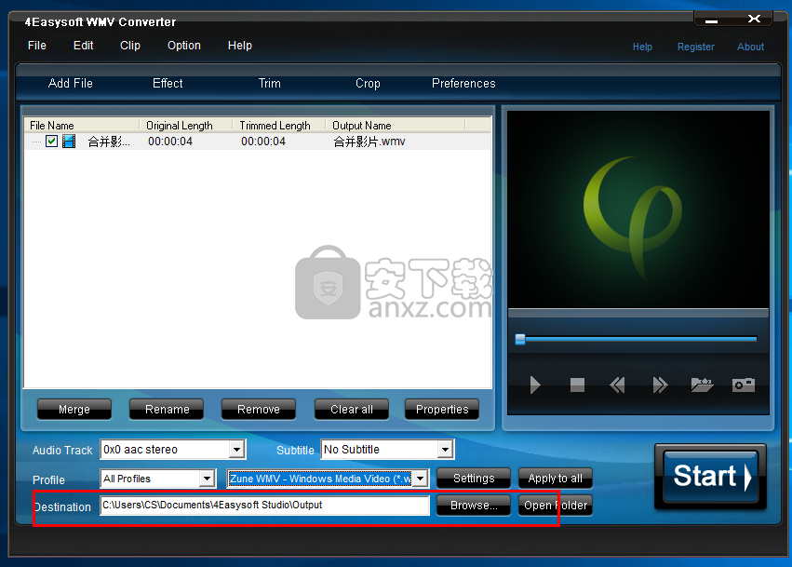Click the File Name column header
The image size is (792, 567).
pos(82,126)
